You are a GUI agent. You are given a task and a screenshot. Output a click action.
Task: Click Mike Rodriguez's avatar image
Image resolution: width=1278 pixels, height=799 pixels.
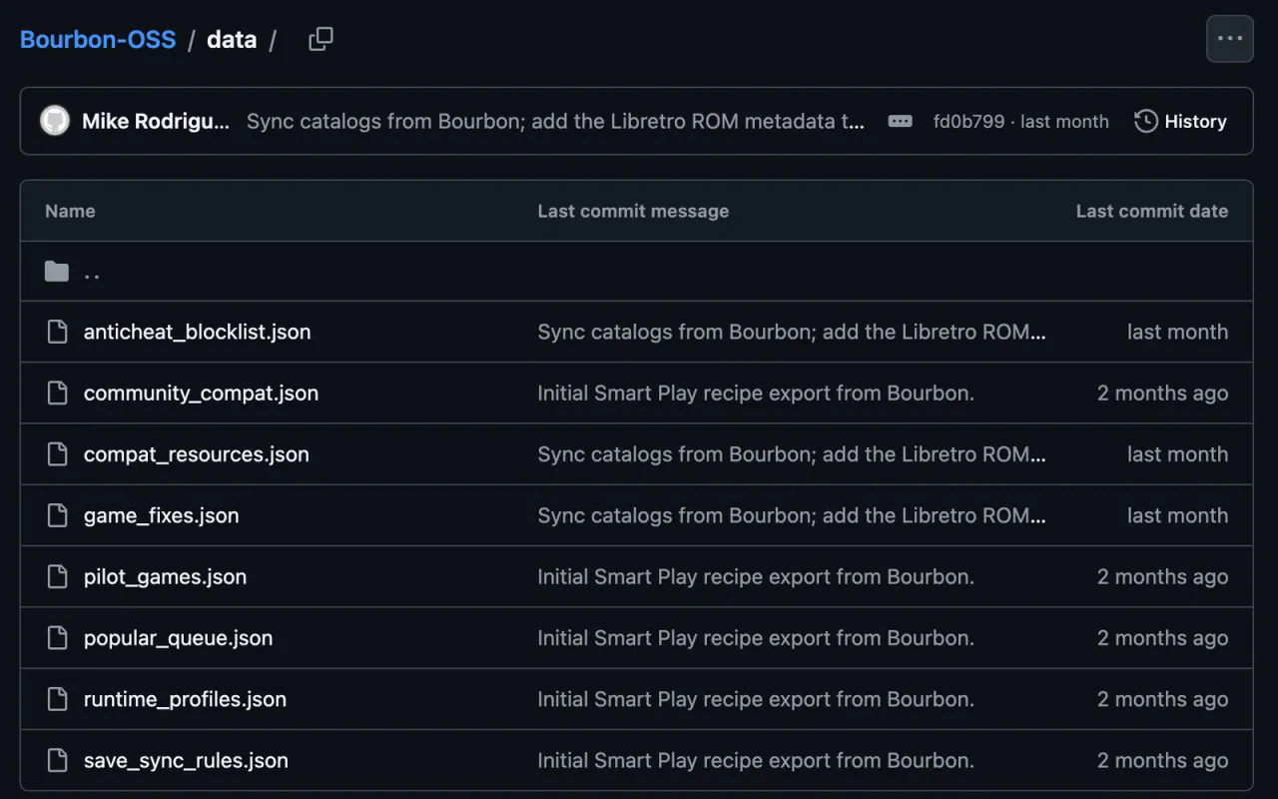[55, 121]
